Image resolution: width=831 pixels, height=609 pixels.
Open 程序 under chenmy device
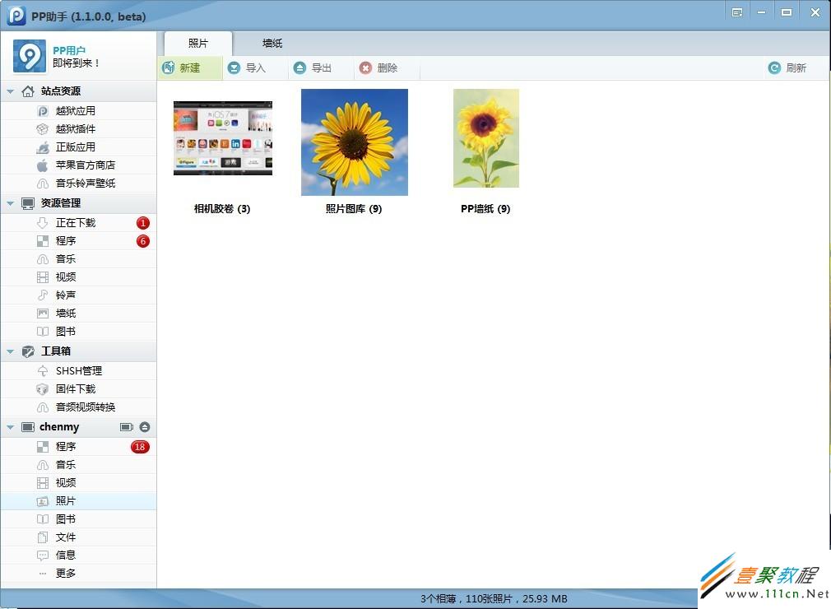click(x=78, y=447)
